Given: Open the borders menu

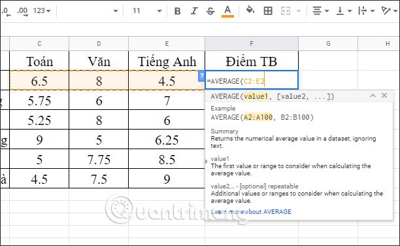Looking at the screenshot, I should (x=268, y=11).
